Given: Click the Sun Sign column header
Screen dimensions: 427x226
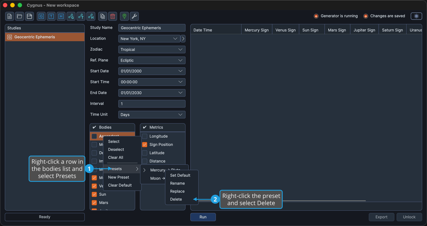Looking at the screenshot, I should [x=312, y=30].
